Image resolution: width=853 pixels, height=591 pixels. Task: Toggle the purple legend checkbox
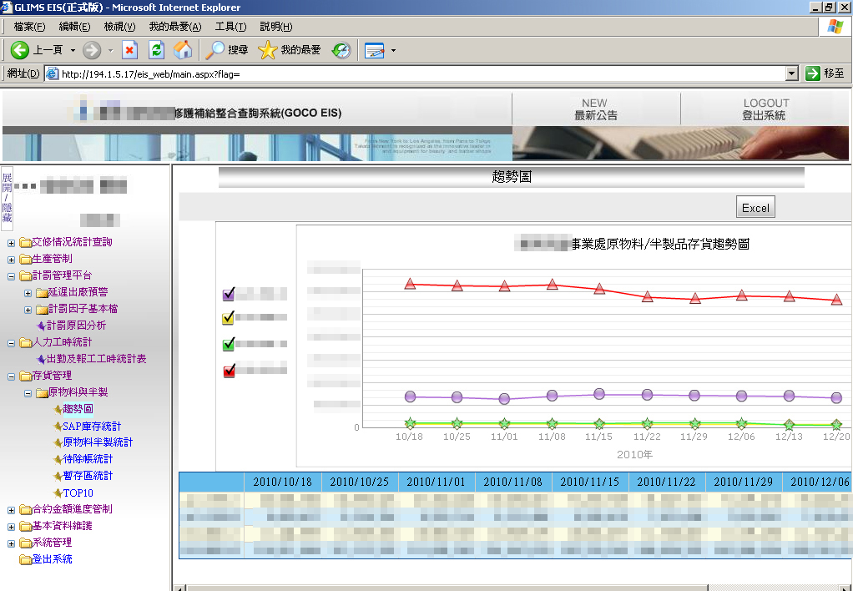coord(229,294)
